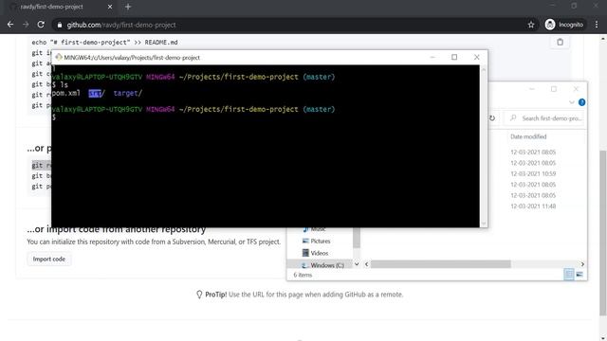Click the 12-03-2021 10:59 date entry
Viewport: 607px width, 341px height.
coord(533,174)
